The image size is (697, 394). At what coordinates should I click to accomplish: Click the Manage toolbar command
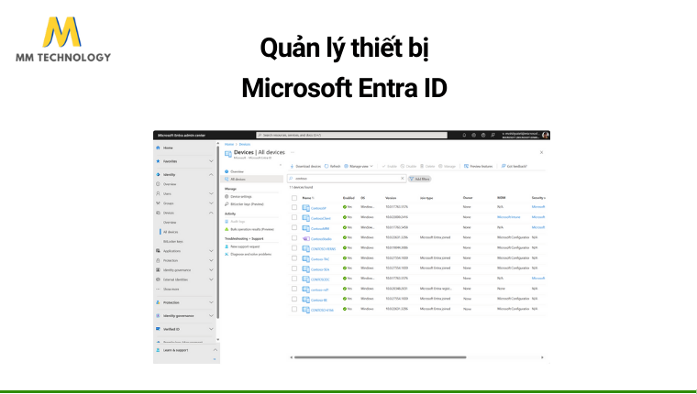(448, 166)
